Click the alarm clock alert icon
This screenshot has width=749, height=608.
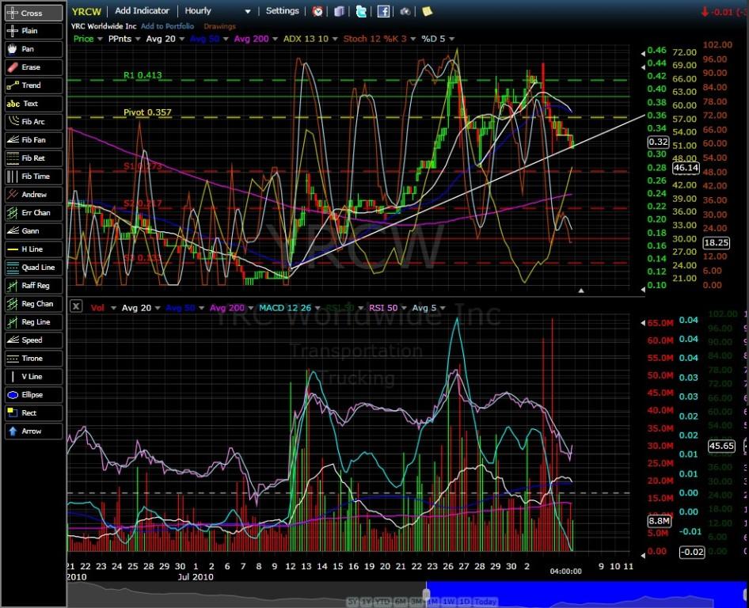pyautogui.click(x=317, y=11)
